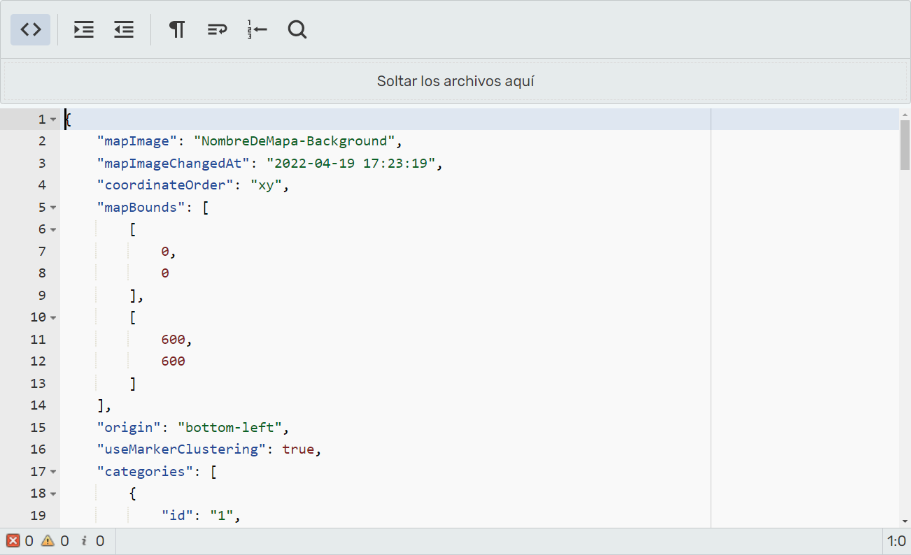
Task: Click the decrease indent icon
Action: [124, 30]
